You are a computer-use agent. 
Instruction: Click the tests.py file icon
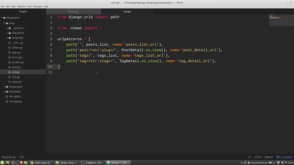(x=9, y=67)
